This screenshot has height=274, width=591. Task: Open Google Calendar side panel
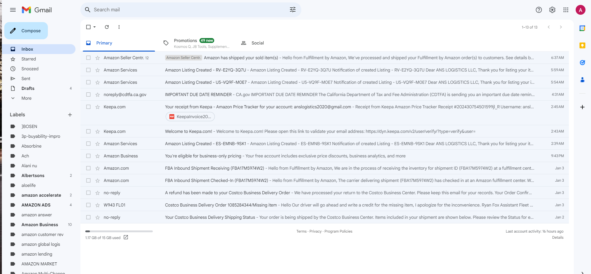[582, 28]
